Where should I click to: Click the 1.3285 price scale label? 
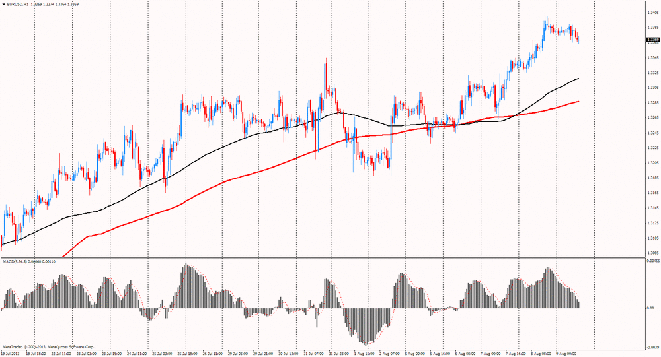(x=652, y=103)
